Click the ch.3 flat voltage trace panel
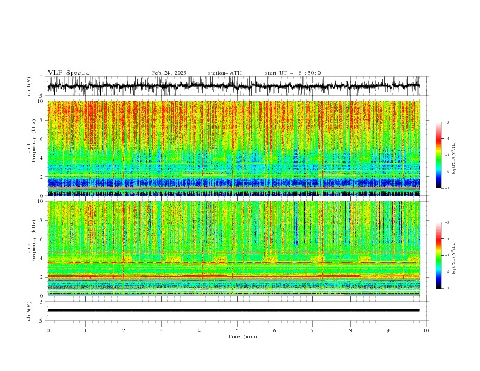 pos(237,311)
